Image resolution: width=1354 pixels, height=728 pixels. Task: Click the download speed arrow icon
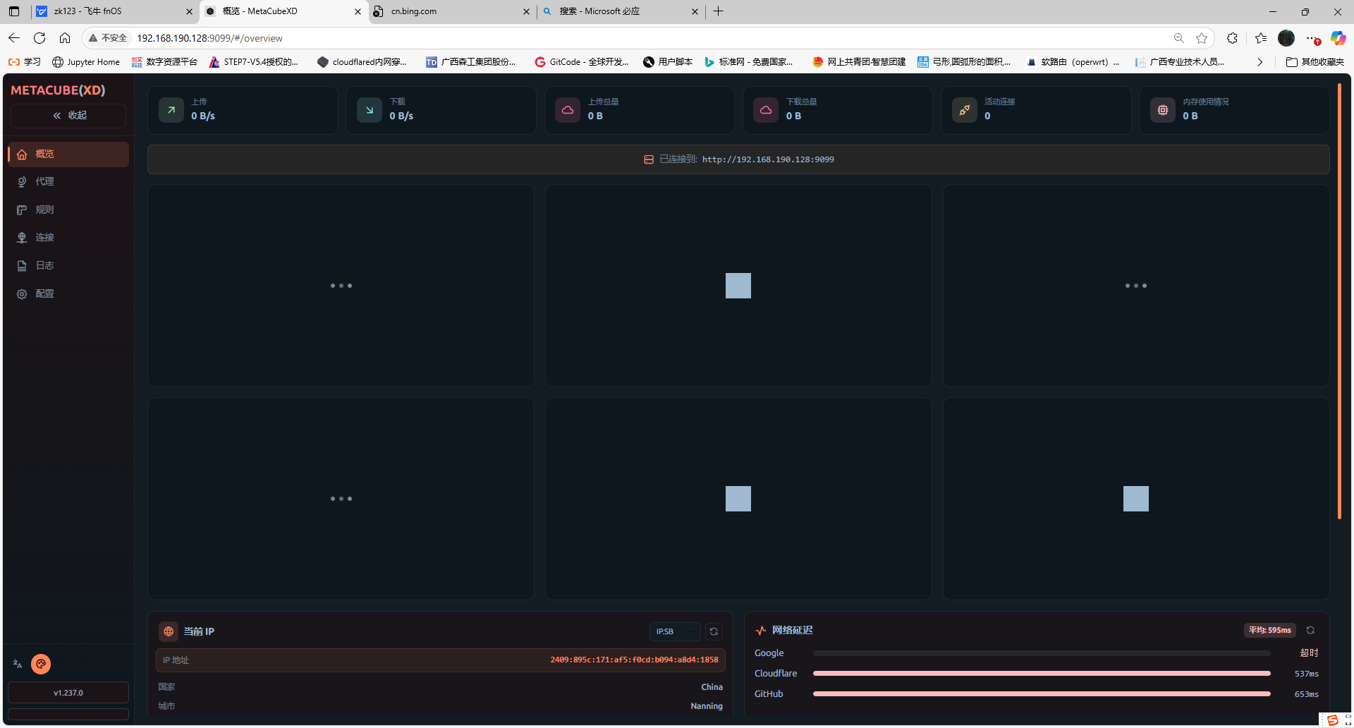370,110
